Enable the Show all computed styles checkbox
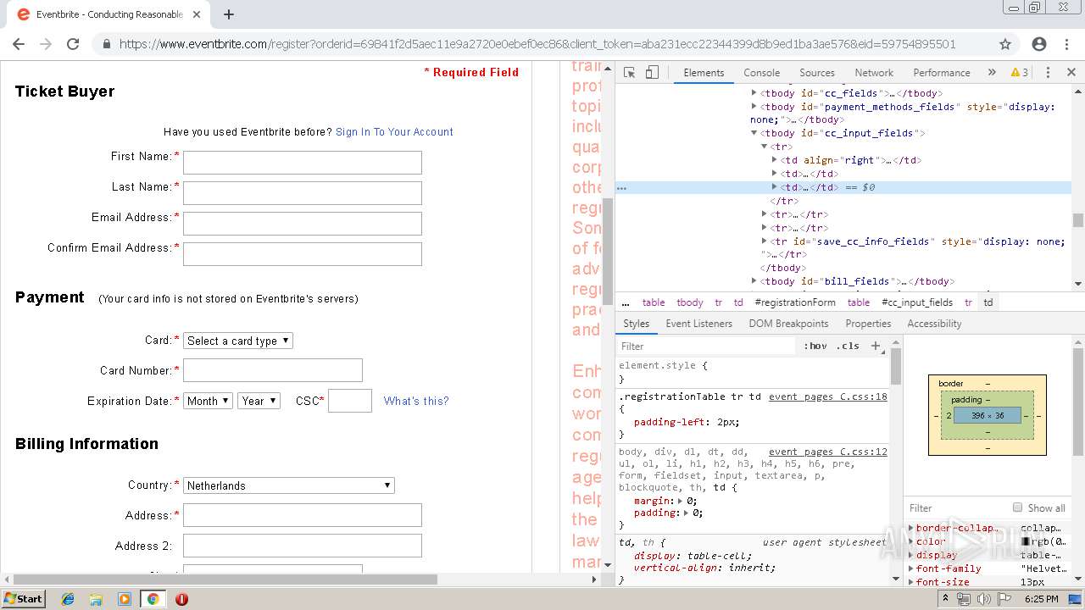 tap(1017, 507)
